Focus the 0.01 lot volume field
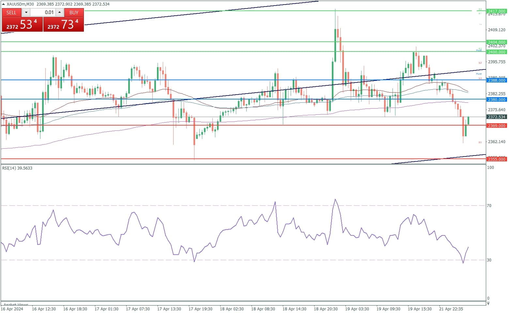509x313 pixels. (x=43, y=12)
